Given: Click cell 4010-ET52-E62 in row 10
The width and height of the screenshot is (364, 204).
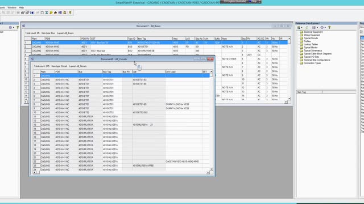Looking at the screenshot, I should [x=148, y=112].
